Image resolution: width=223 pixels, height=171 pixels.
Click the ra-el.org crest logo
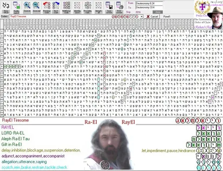[x=202, y=7]
